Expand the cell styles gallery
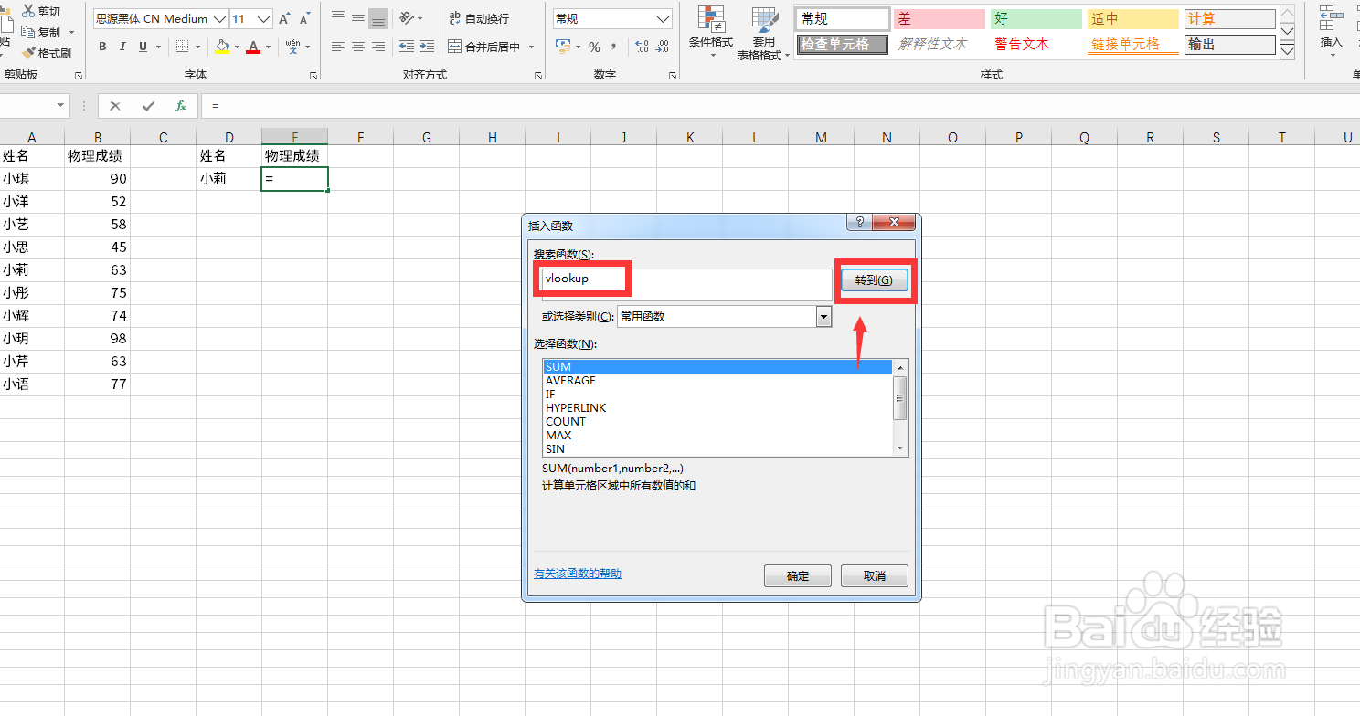Screen dimensions: 1360x716 click(1288, 51)
